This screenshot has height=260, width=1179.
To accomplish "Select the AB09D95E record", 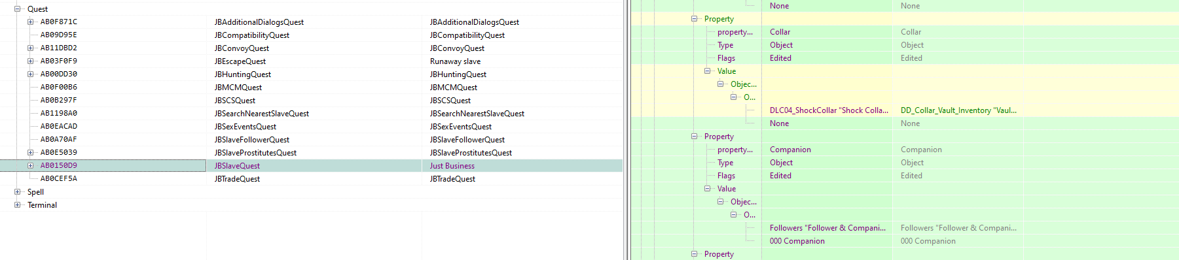I will coord(59,35).
